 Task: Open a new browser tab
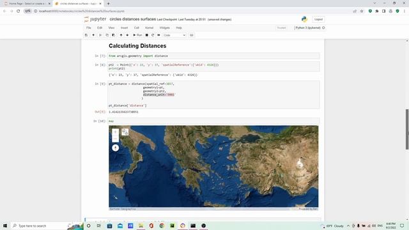coord(108,4)
